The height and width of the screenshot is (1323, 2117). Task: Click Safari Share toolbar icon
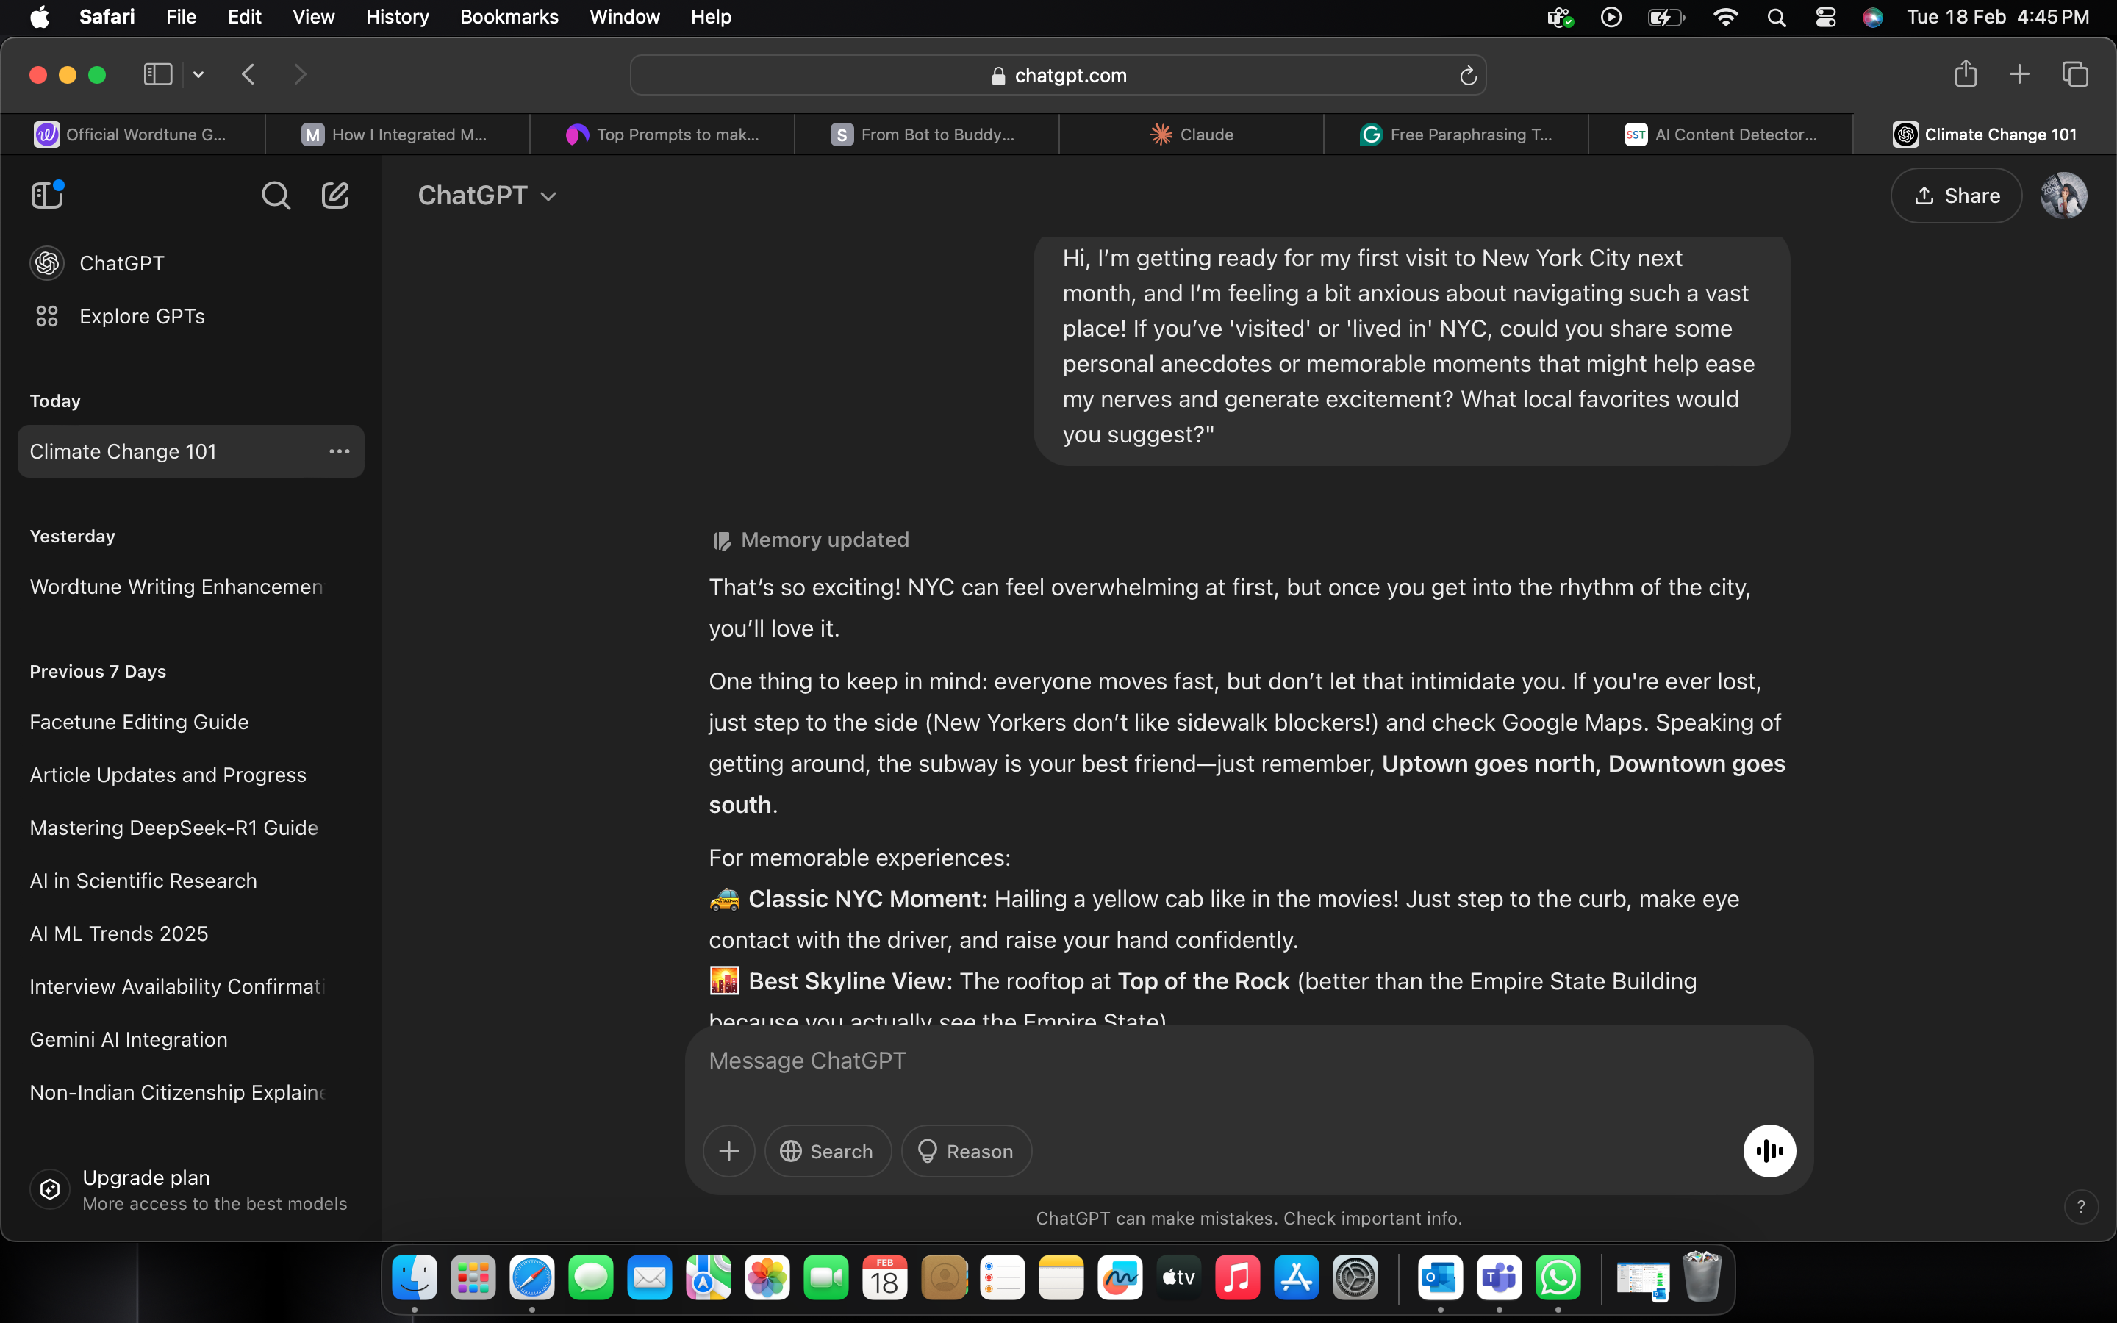1965,74
